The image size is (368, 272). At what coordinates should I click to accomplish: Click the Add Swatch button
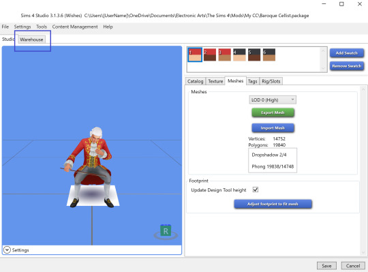click(347, 53)
